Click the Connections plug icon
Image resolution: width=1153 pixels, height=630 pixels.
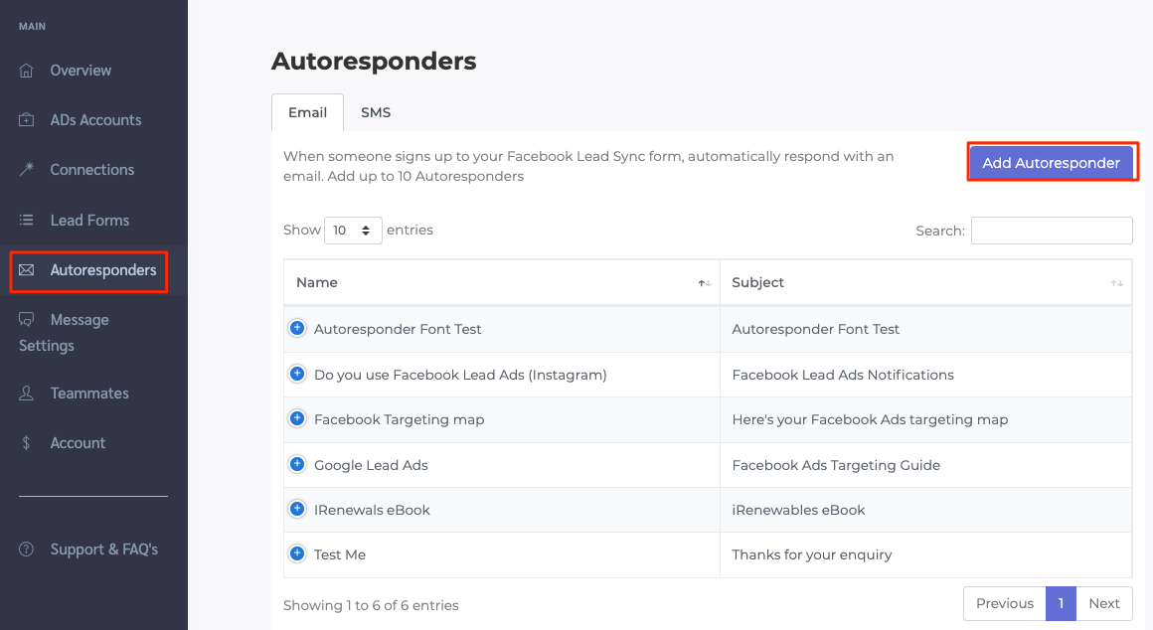coord(26,169)
